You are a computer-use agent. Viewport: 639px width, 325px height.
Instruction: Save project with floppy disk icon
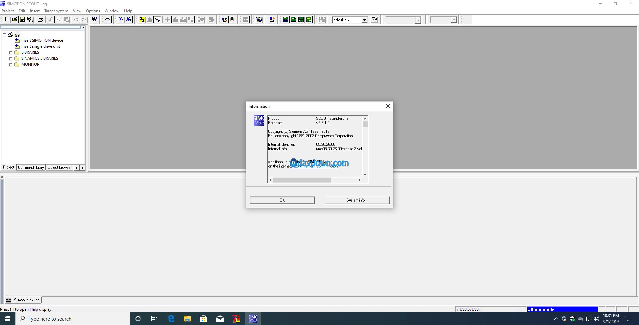[x=22, y=20]
